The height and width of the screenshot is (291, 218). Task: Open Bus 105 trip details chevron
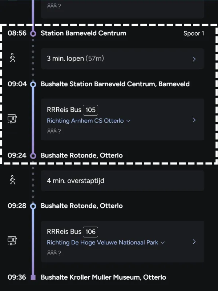tap(194, 120)
